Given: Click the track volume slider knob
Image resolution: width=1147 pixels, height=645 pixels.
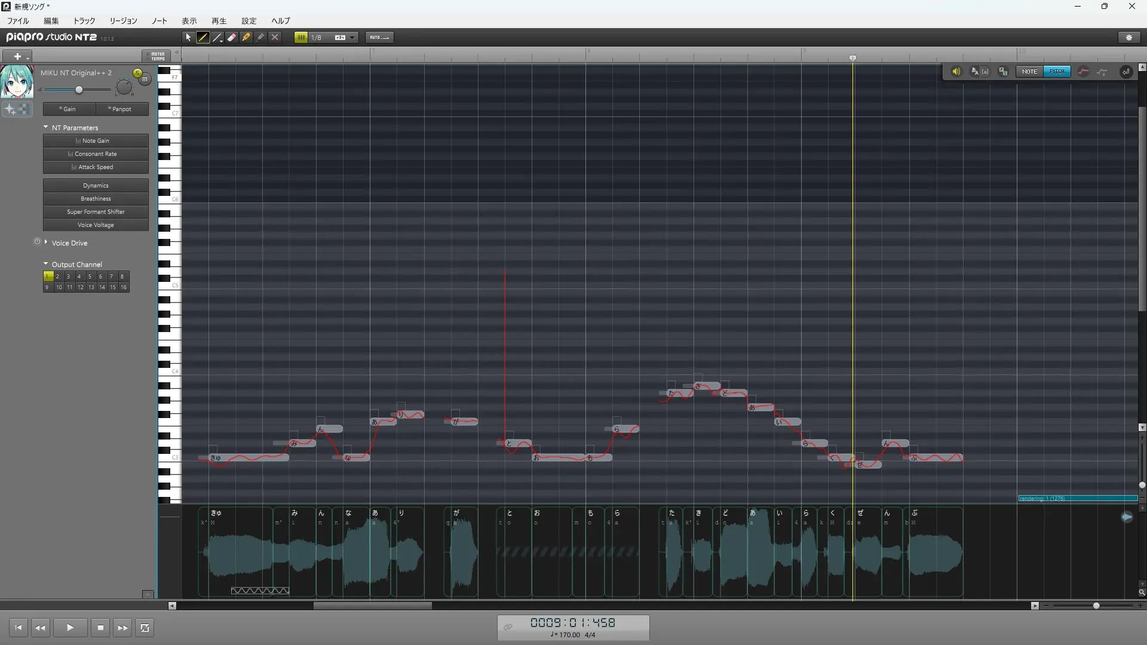Looking at the screenshot, I should coord(79,90).
